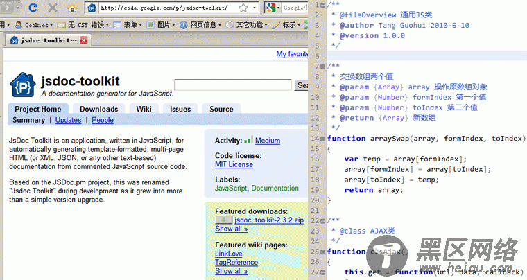Click the JavaScript label link
527x280 pixels.
point(231,188)
